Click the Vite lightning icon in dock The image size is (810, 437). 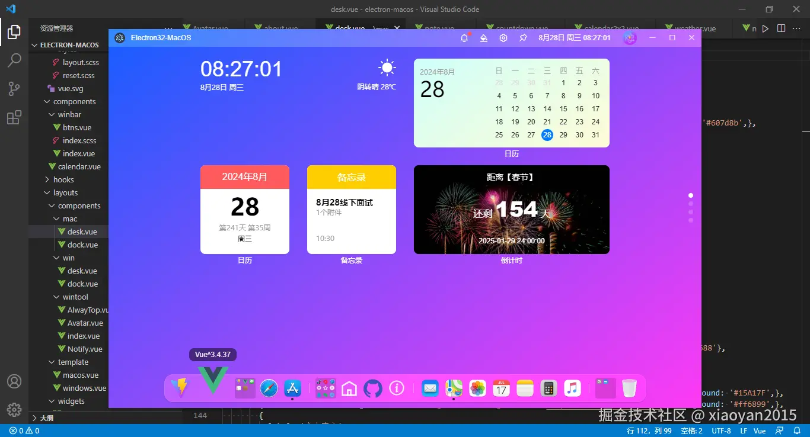point(179,388)
